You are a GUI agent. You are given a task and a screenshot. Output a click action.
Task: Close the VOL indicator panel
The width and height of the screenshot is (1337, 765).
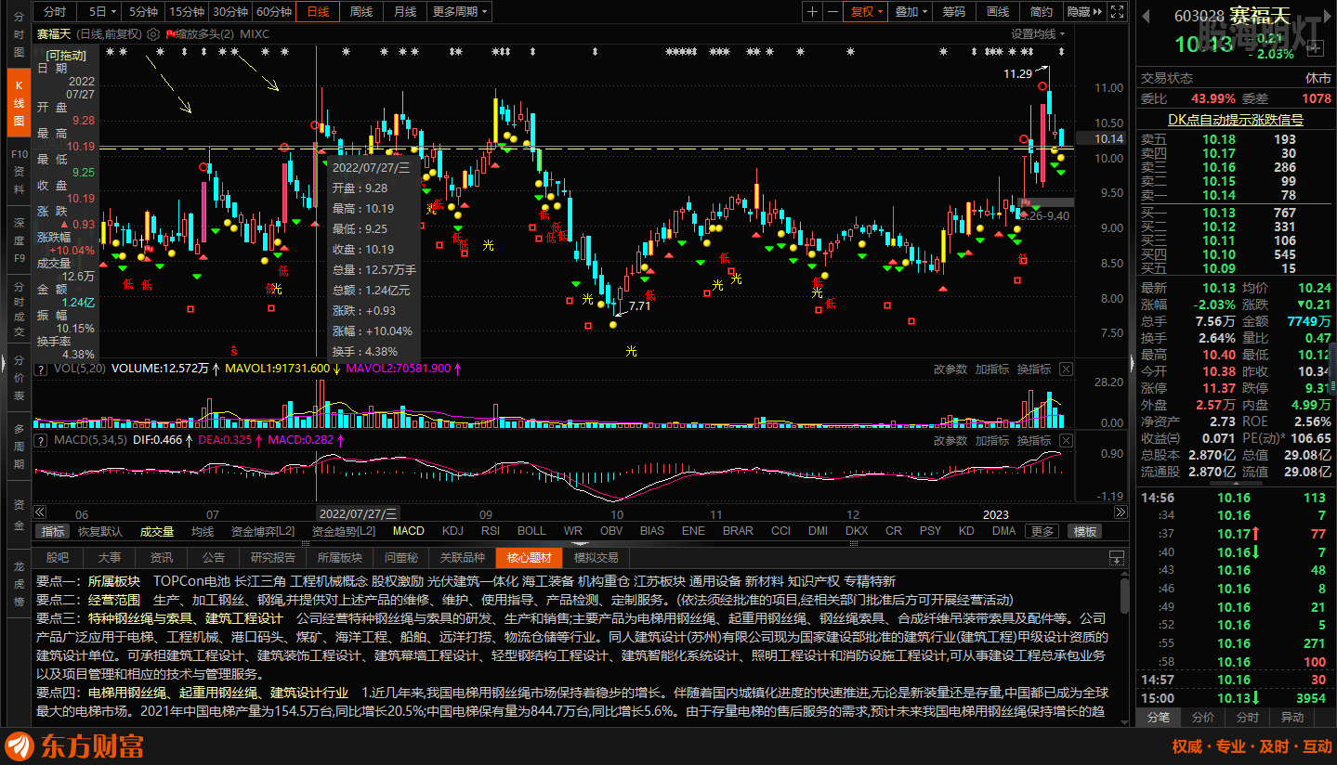(1066, 369)
